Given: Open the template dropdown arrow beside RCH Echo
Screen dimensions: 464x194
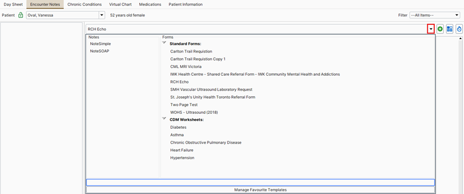Looking at the screenshot, I should coord(431,29).
